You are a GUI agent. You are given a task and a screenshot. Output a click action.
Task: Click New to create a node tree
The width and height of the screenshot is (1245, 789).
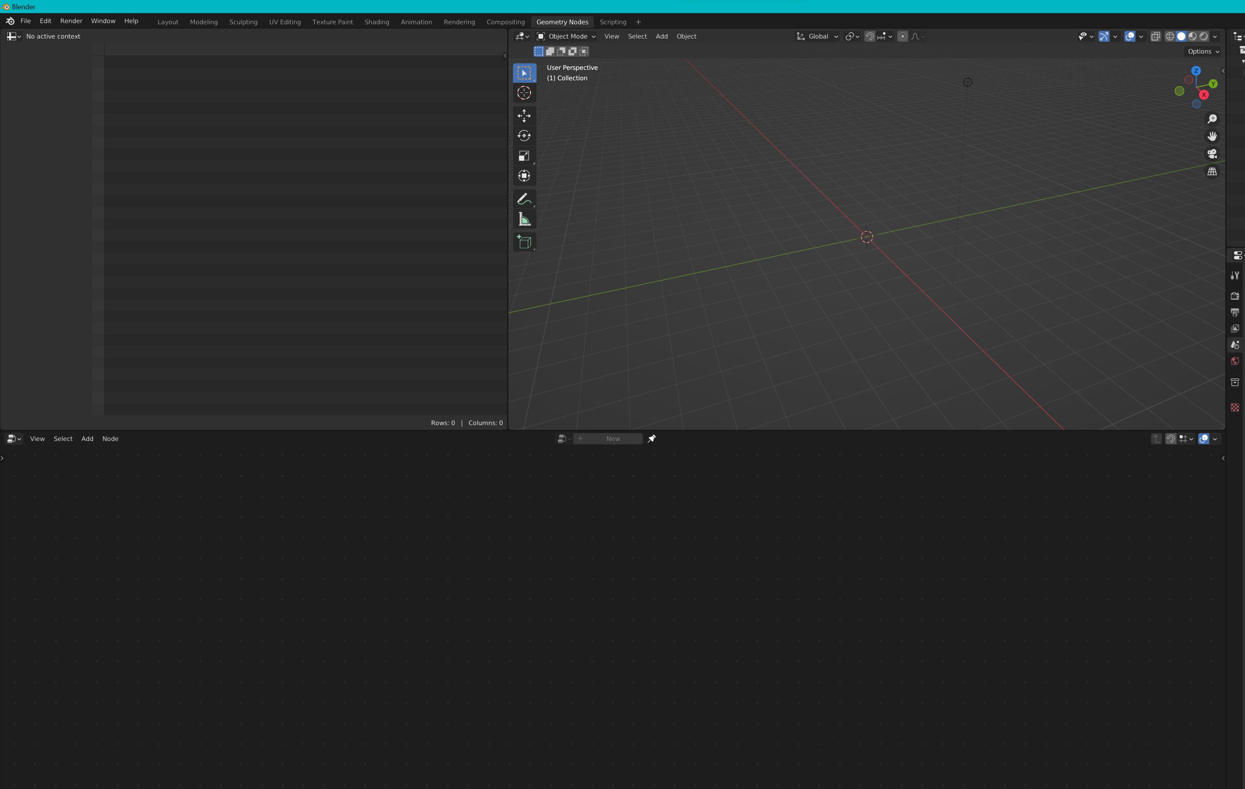[608, 438]
